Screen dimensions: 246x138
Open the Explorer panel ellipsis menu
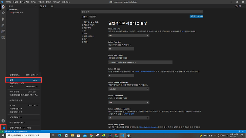click(x=36, y=6)
